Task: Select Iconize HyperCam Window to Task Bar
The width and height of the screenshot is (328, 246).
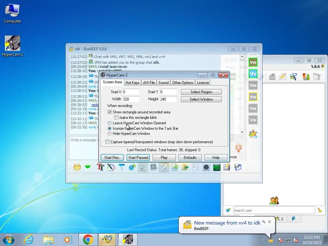Action: [x=110, y=128]
